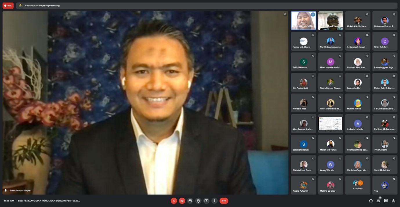The width and height of the screenshot is (400, 207).
Task: Select the Chin Kok Fay participant tile
Action: [385, 41]
